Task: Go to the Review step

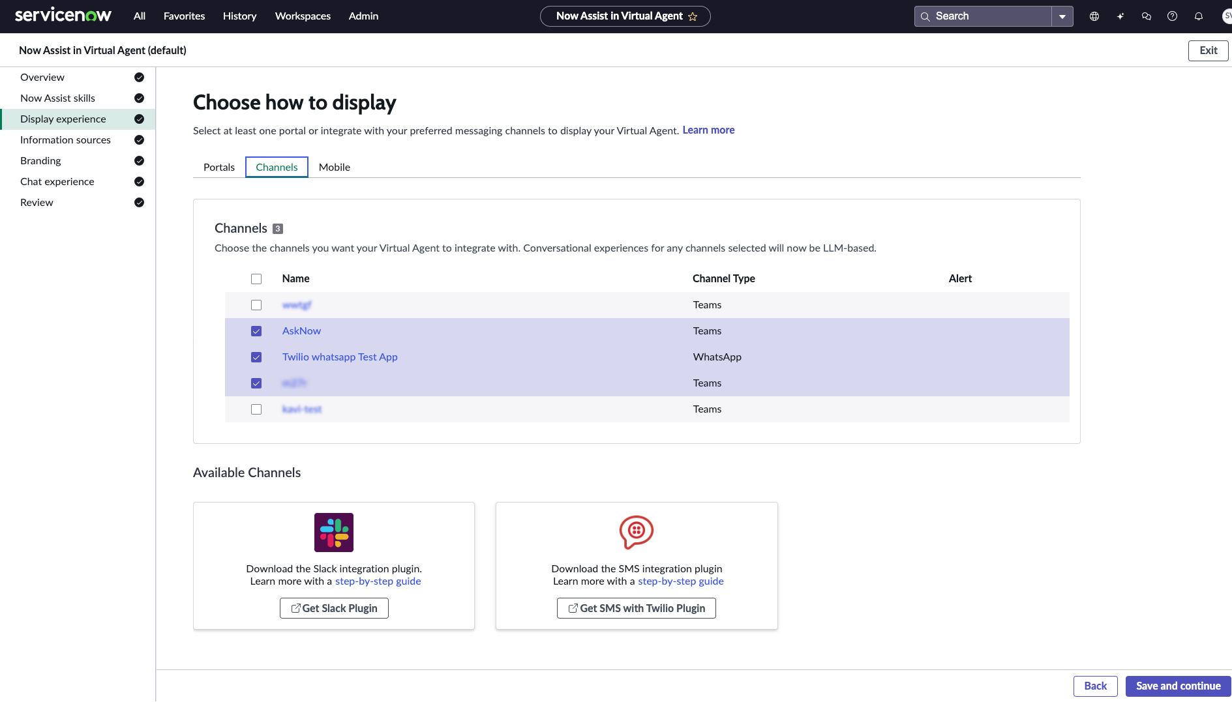Action: (x=78, y=202)
